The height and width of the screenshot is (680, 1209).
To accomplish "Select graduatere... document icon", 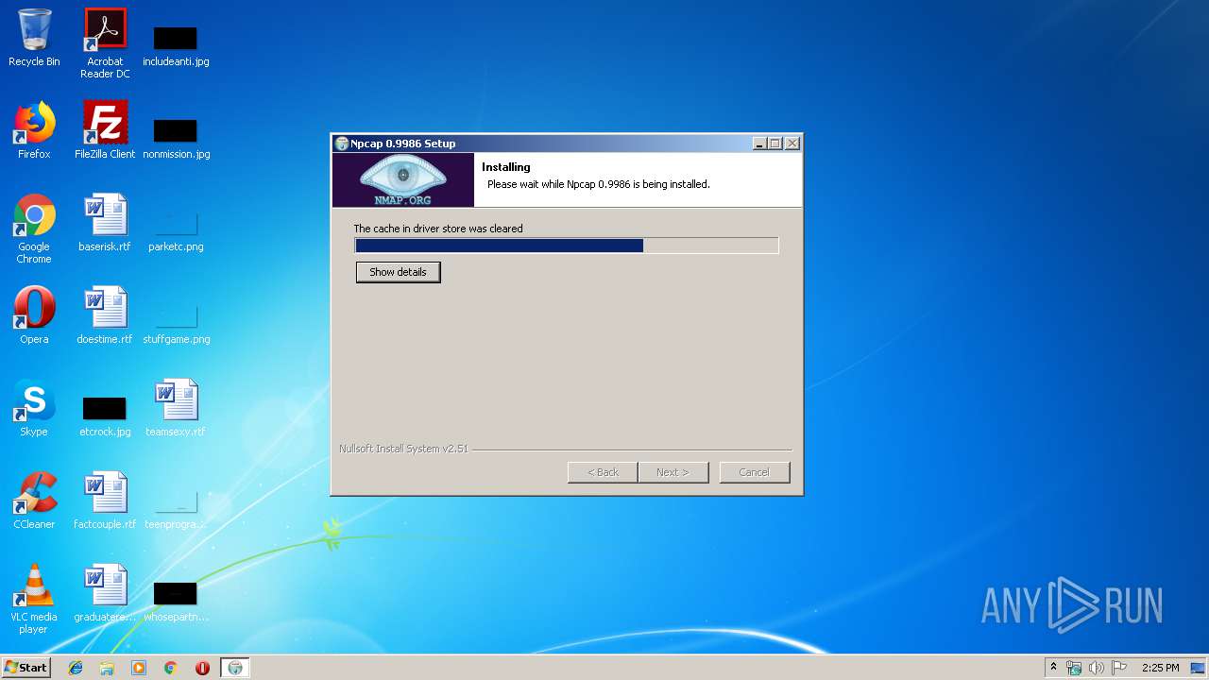I will [x=105, y=593].
